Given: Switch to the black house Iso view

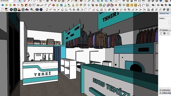Looking at the screenshot, I should click(132, 1).
